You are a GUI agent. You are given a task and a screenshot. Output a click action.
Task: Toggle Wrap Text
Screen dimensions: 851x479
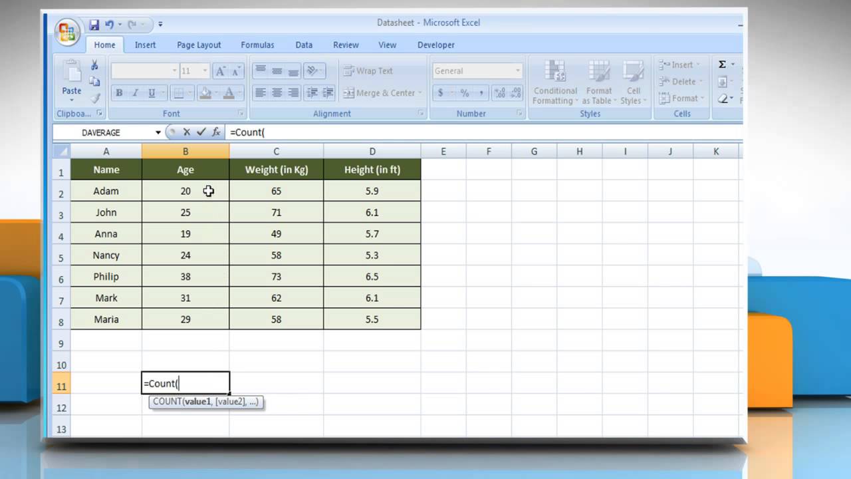coord(368,71)
